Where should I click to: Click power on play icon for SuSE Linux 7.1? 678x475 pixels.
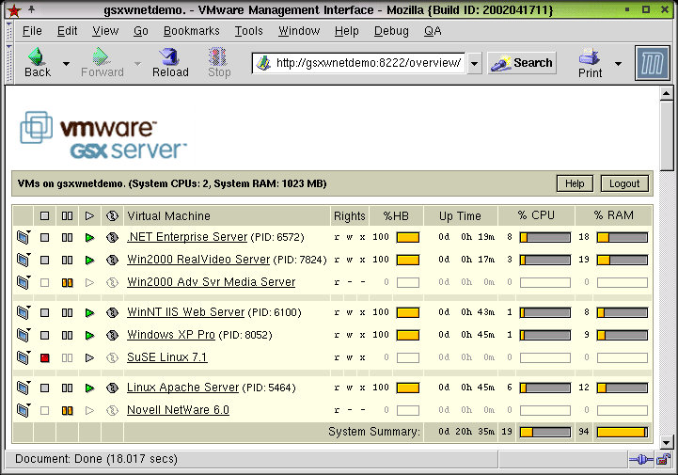(x=89, y=357)
